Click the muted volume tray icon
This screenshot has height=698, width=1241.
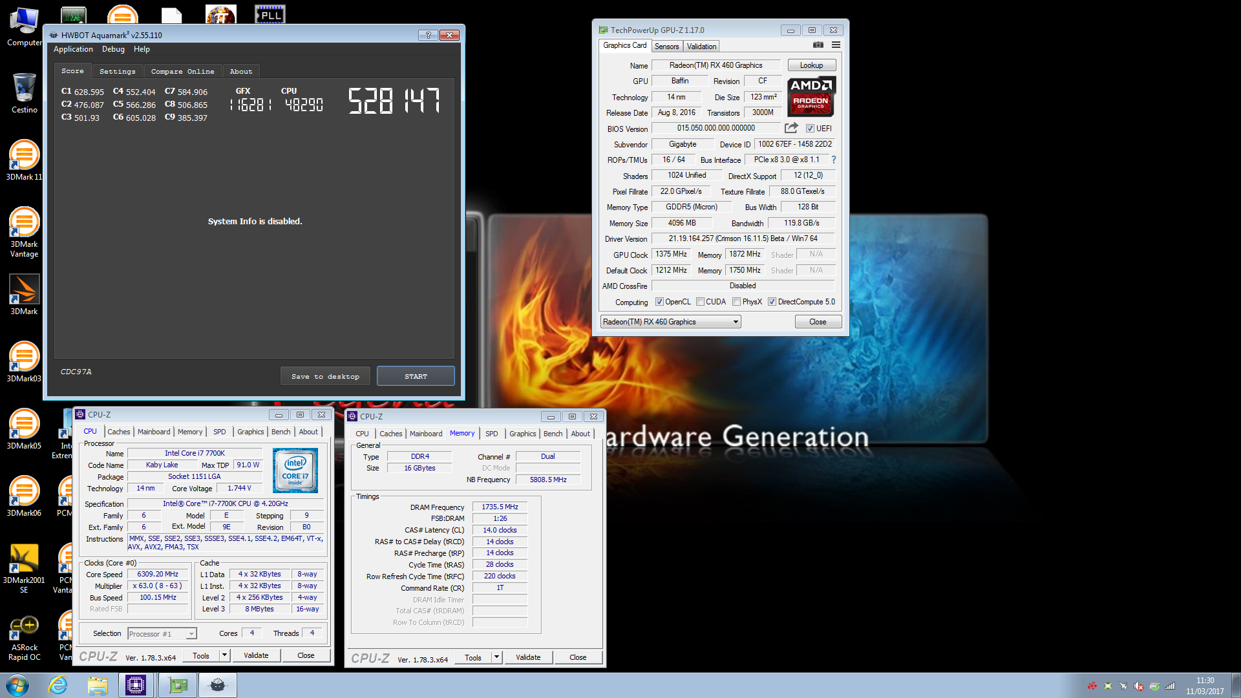(x=1139, y=686)
